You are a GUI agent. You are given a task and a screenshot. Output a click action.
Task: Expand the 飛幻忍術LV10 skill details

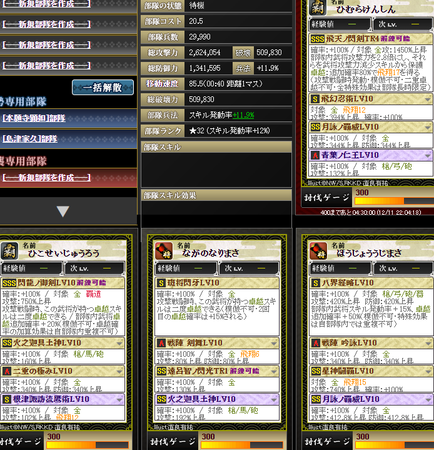[x=428, y=100]
